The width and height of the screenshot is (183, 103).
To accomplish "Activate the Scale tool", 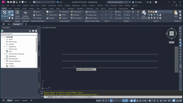I will point(126,18).
